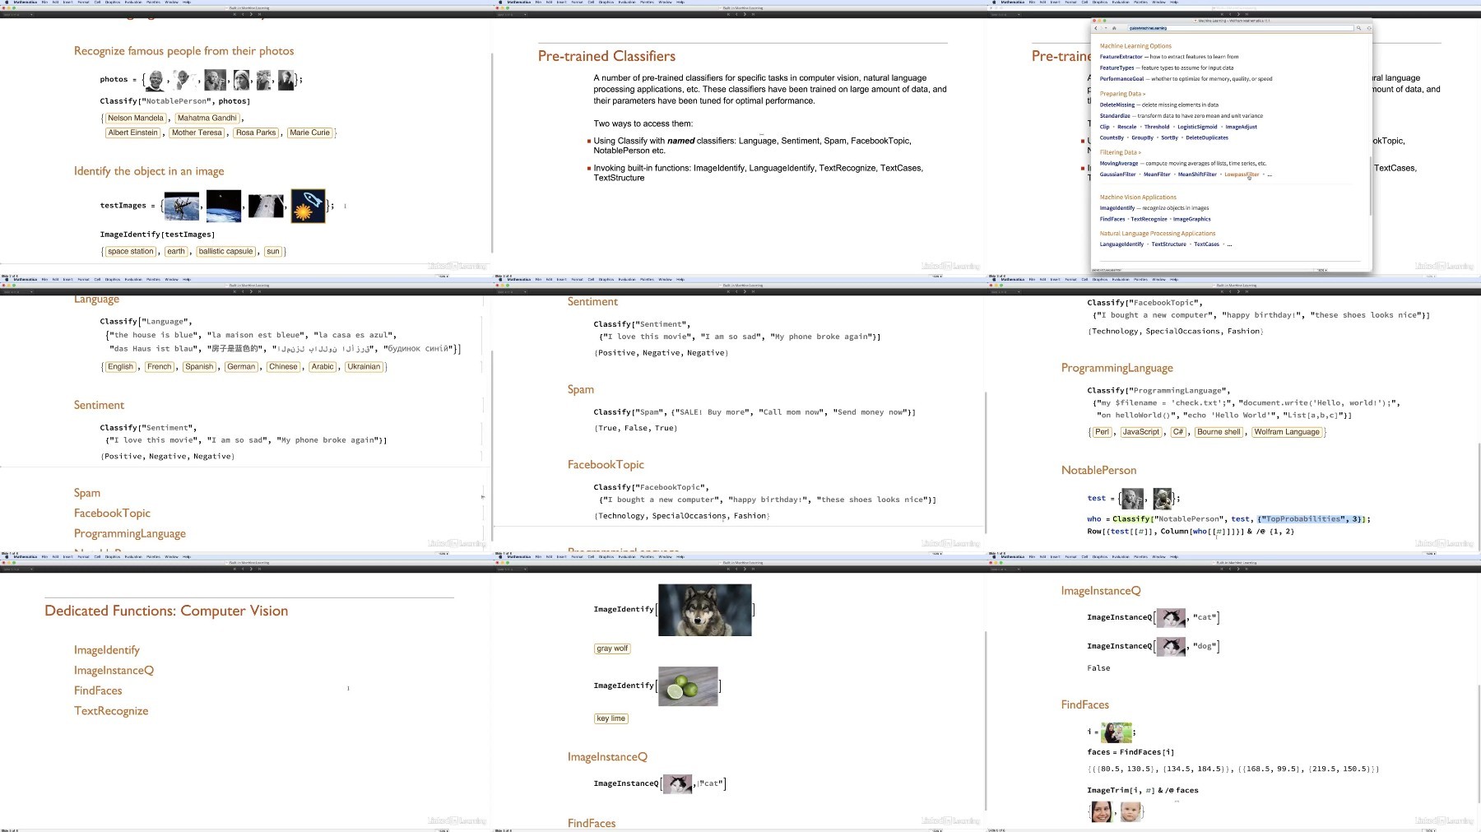Select the key lime image in ImageIdentify
This screenshot has height=832, width=1481.
[x=688, y=686]
